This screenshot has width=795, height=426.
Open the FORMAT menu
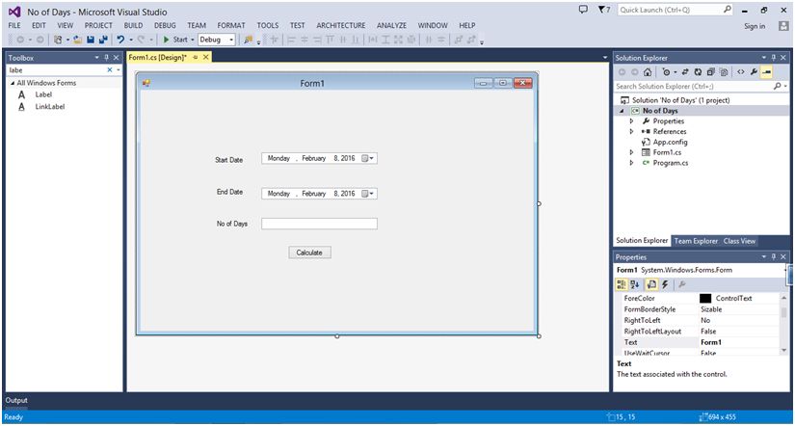click(231, 25)
